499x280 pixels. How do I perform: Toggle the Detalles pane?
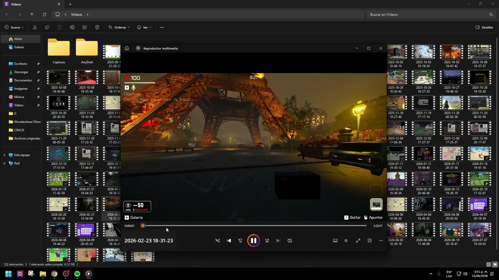pos(485,27)
